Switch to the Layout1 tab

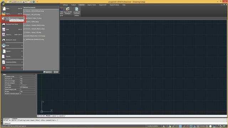tap(54, 116)
